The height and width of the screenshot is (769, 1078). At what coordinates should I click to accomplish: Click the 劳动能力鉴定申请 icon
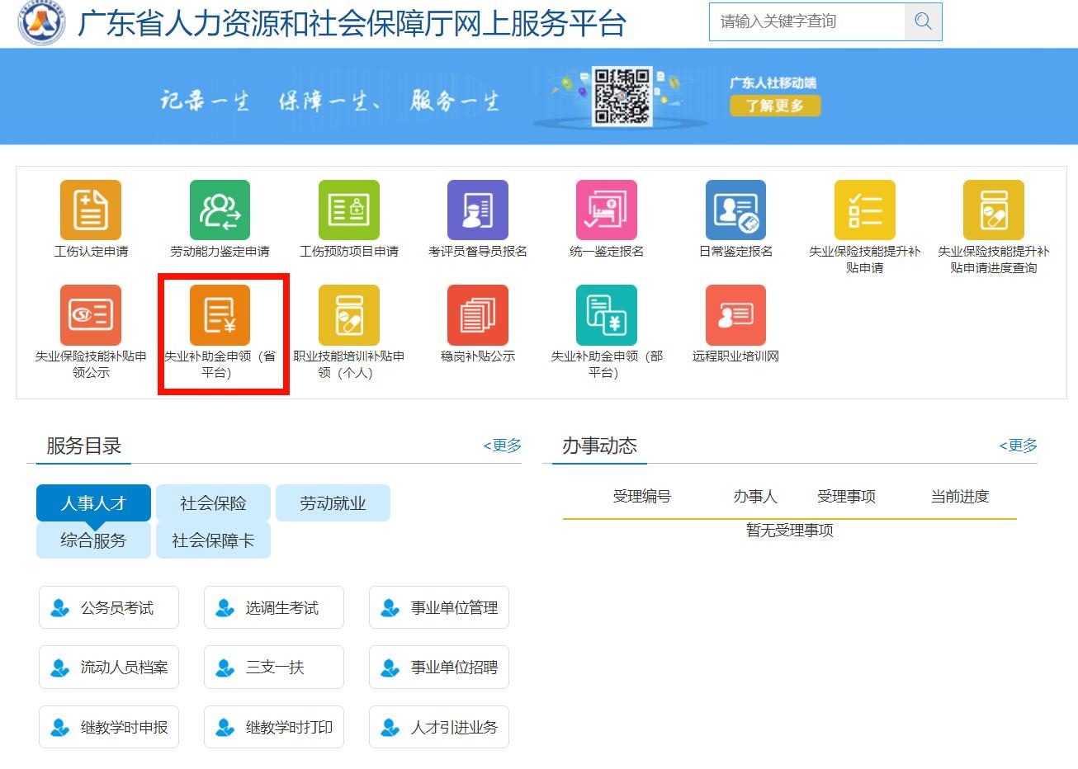click(220, 210)
